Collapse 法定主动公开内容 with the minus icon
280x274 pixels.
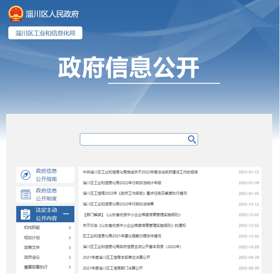(66, 214)
